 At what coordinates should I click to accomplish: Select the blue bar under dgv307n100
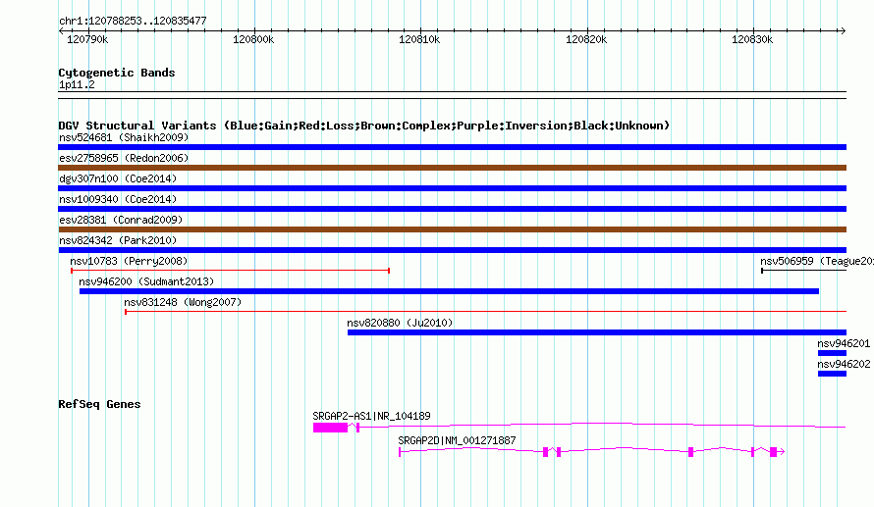click(452, 188)
